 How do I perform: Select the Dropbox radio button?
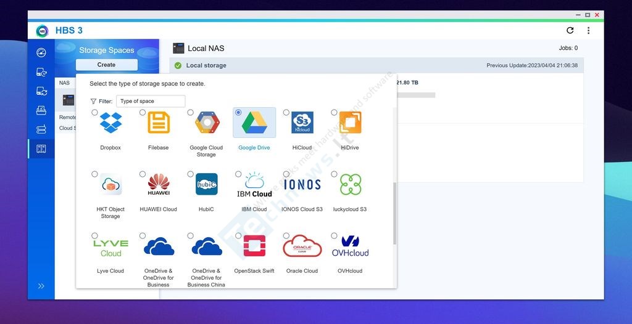click(x=94, y=112)
